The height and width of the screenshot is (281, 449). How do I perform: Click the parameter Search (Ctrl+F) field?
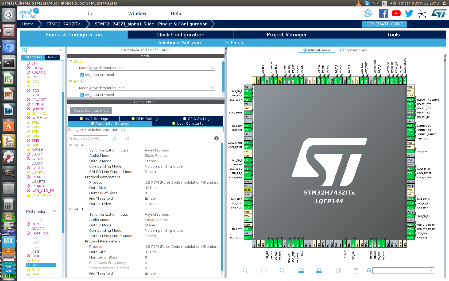[x=90, y=138]
